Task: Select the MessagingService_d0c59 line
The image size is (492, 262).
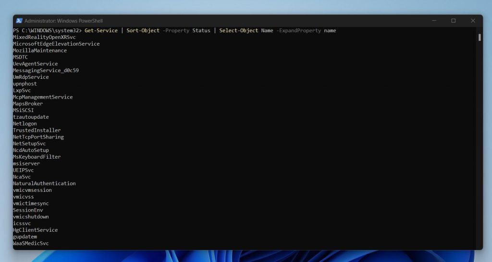Action: [46, 70]
